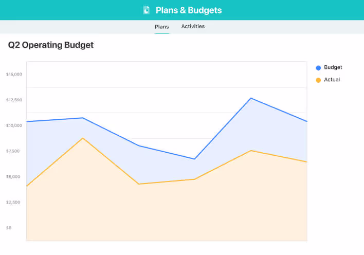Click the orange Actual legend dot
The image size is (364, 255).
(x=318, y=80)
